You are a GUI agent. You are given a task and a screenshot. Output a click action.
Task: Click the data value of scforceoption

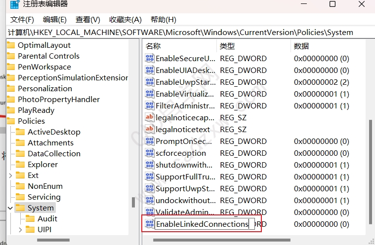(x=322, y=153)
